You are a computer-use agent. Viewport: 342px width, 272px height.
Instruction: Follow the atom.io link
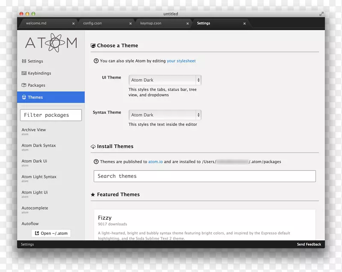tap(156, 162)
